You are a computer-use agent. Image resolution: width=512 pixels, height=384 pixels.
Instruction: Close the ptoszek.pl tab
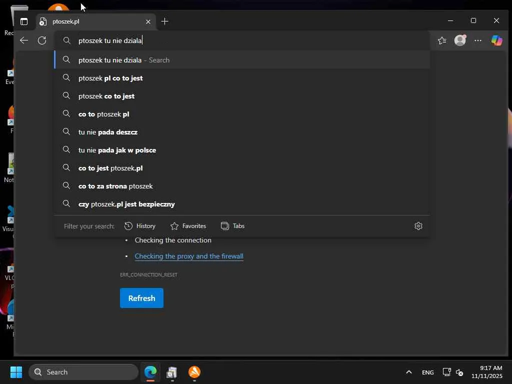(148, 21)
